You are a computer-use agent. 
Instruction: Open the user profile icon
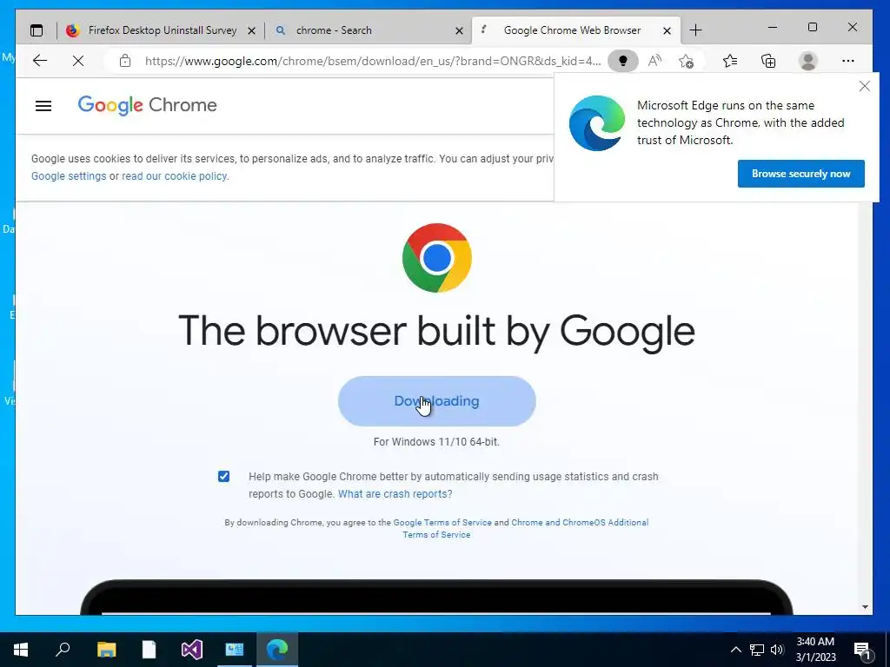coord(807,61)
